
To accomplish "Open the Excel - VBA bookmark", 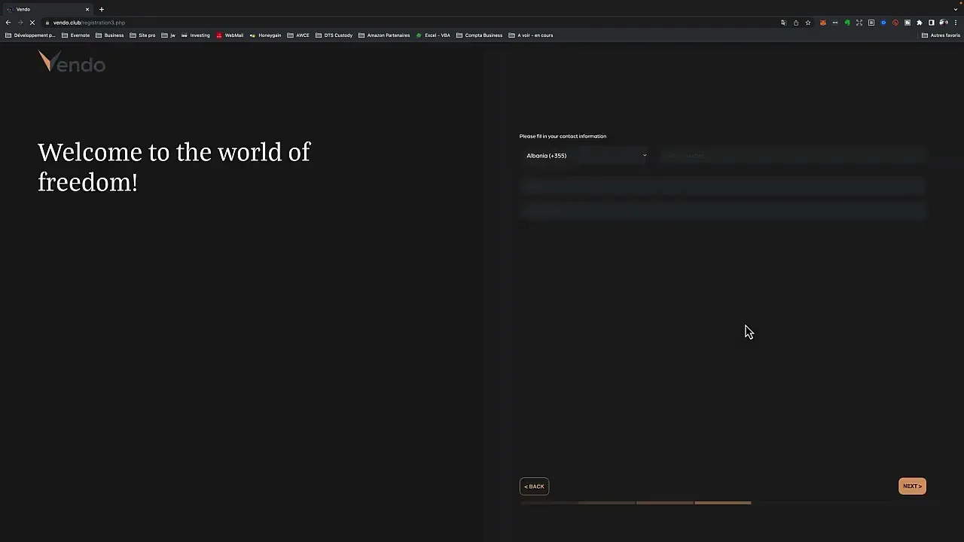I will (x=433, y=35).
